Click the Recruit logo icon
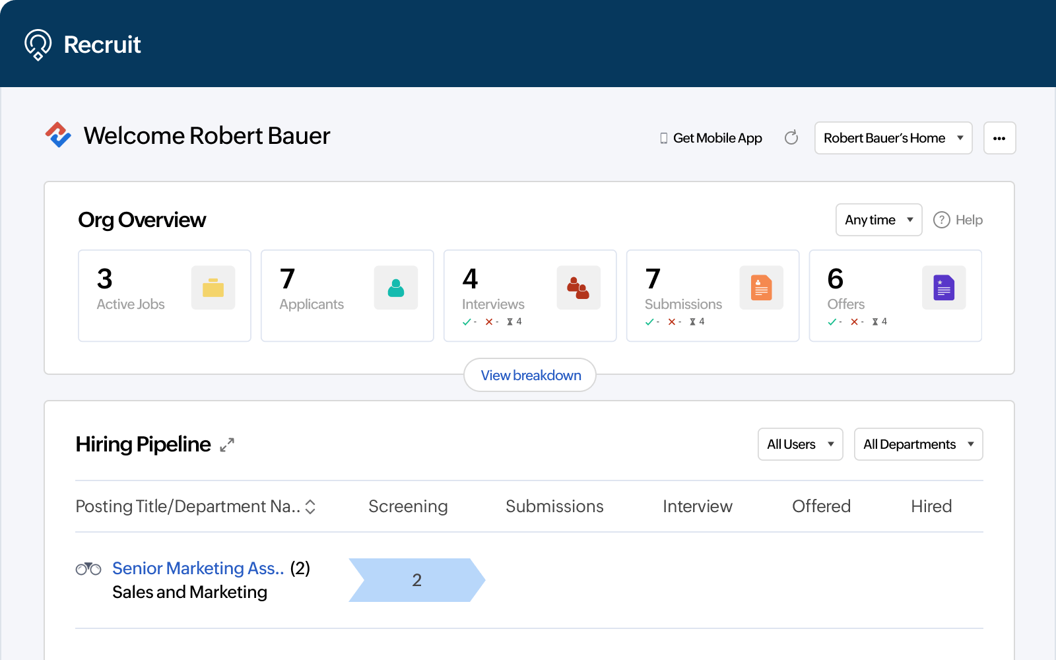The image size is (1056, 660). tap(39, 45)
